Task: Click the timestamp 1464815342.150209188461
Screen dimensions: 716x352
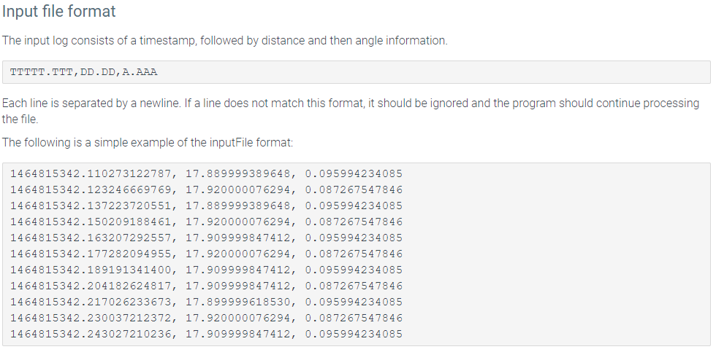Action: [91, 222]
